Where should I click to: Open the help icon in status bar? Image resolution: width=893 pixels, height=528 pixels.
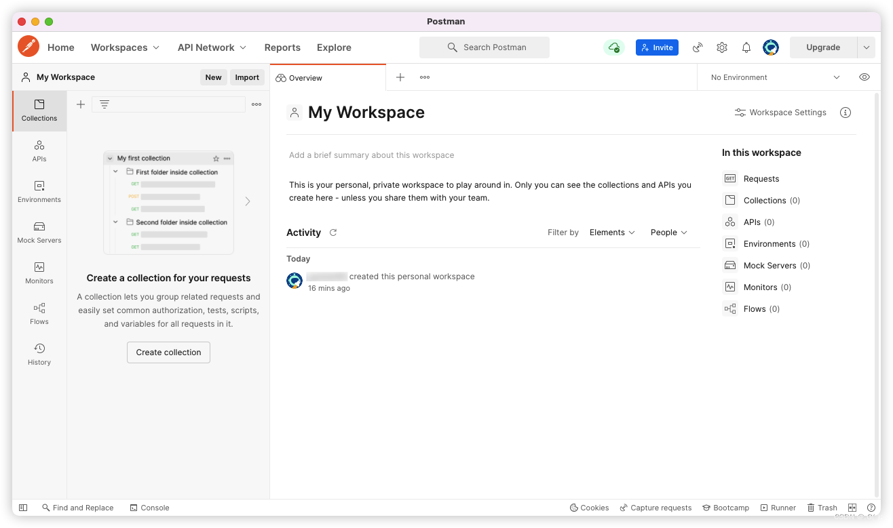point(871,508)
